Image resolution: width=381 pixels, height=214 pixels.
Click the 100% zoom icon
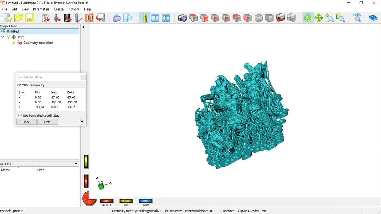[357, 18]
